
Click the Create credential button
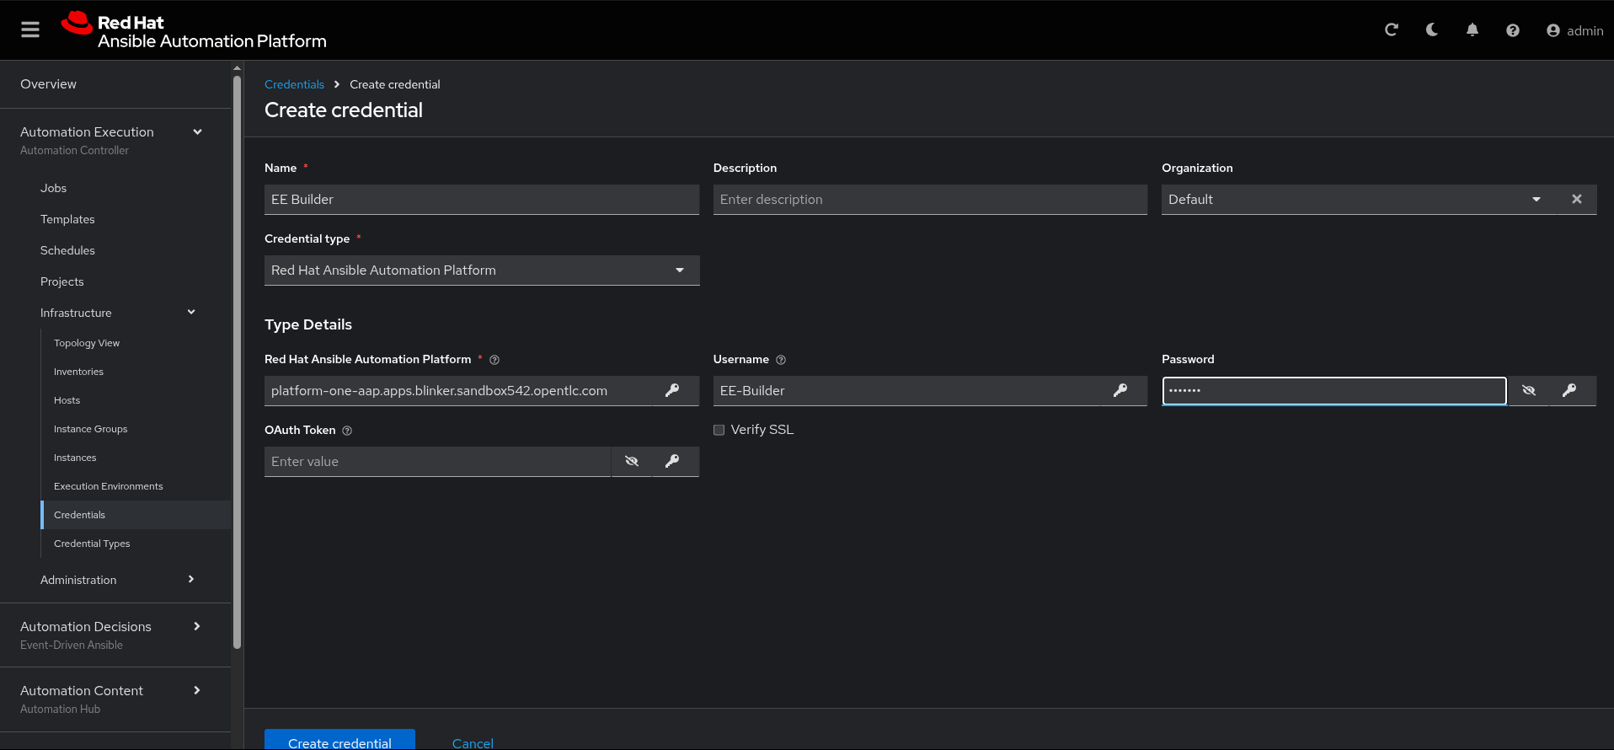[339, 740]
